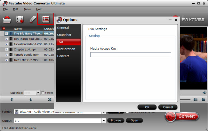Switch to Convert options tab
The image size is (208, 131).
click(68, 56)
